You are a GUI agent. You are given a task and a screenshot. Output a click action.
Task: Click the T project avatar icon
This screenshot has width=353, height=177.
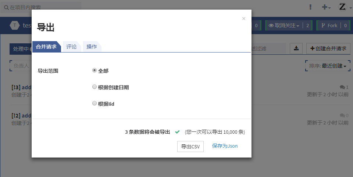point(15,25)
